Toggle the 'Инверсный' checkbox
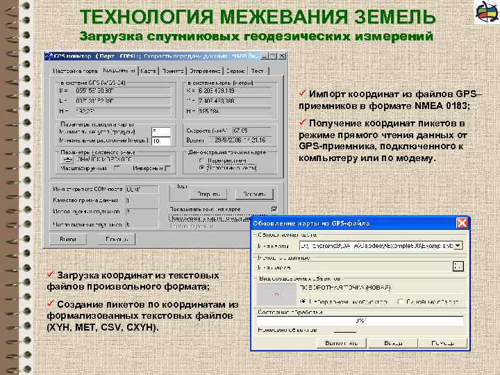 (168, 168)
